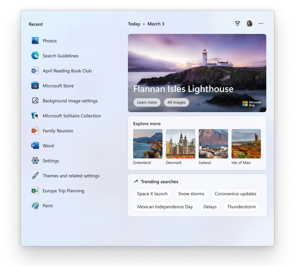Open the Rewards trophy icon
Viewport: 295px width, 266px height.
click(x=238, y=23)
